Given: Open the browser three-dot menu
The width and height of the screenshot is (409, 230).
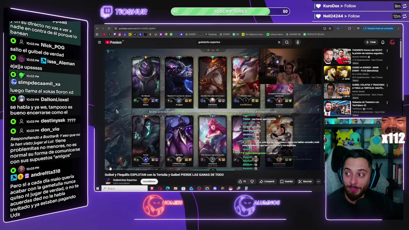Looking at the screenshot, I should click(398, 28).
